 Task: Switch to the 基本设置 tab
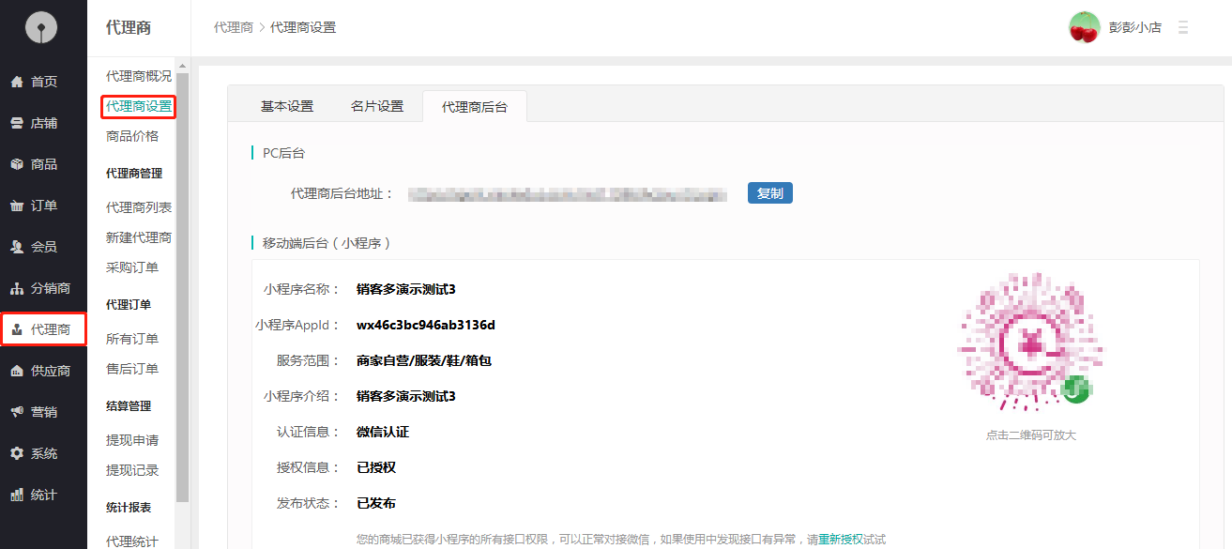coord(287,107)
